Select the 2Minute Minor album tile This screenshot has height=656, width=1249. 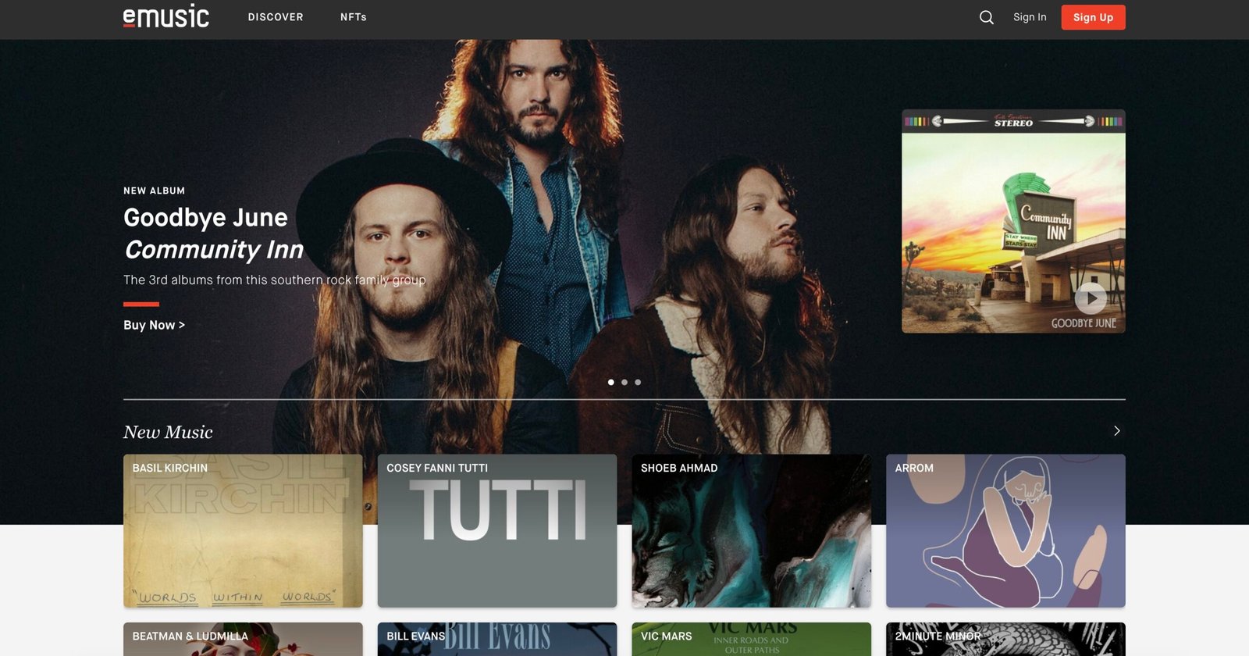1005,639
